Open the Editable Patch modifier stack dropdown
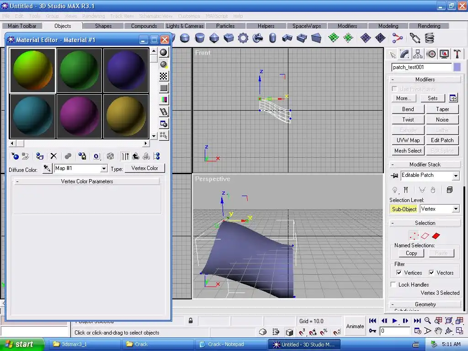Image resolution: width=468 pixels, height=351 pixels. pos(456,176)
